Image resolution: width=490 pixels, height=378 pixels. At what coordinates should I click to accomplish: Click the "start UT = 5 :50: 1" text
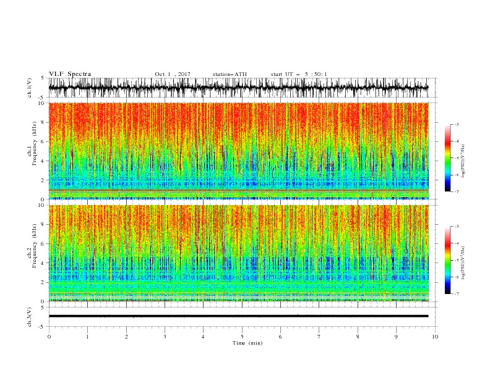299,74
